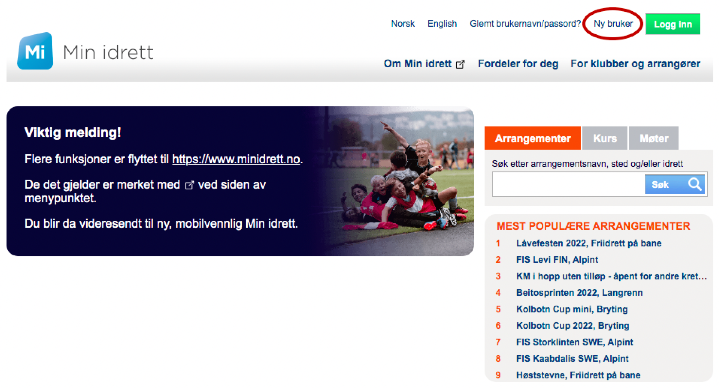The width and height of the screenshot is (719, 388).
Task: Open Glemt brukernavn/passord link
Action: 525,24
